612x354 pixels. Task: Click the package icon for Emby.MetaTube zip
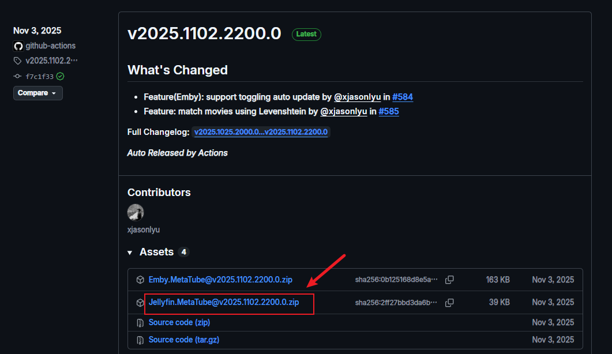point(140,280)
